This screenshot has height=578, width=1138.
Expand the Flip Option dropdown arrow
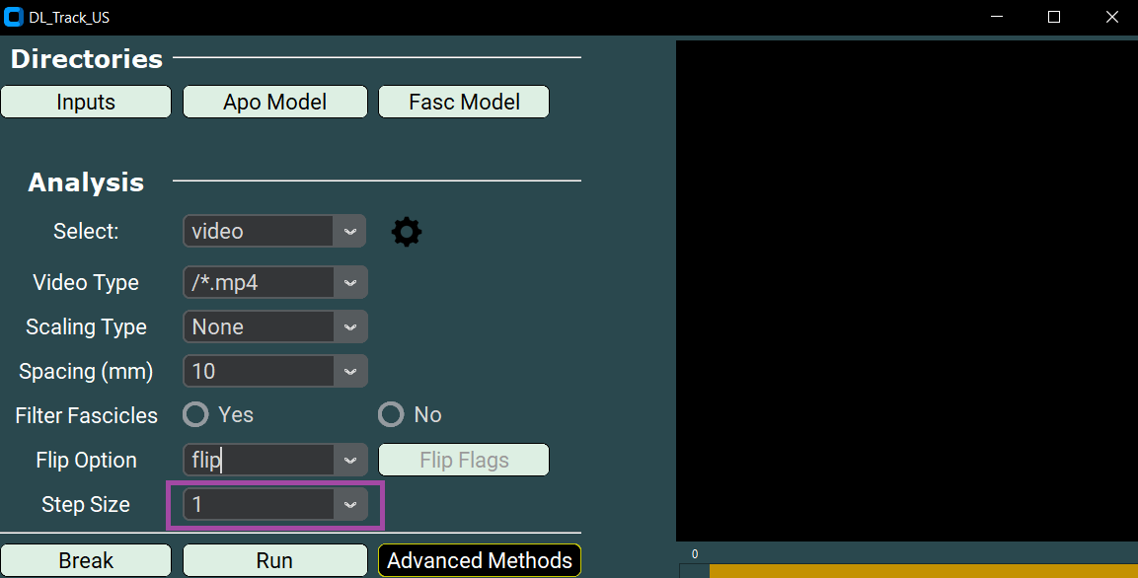tap(349, 460)
